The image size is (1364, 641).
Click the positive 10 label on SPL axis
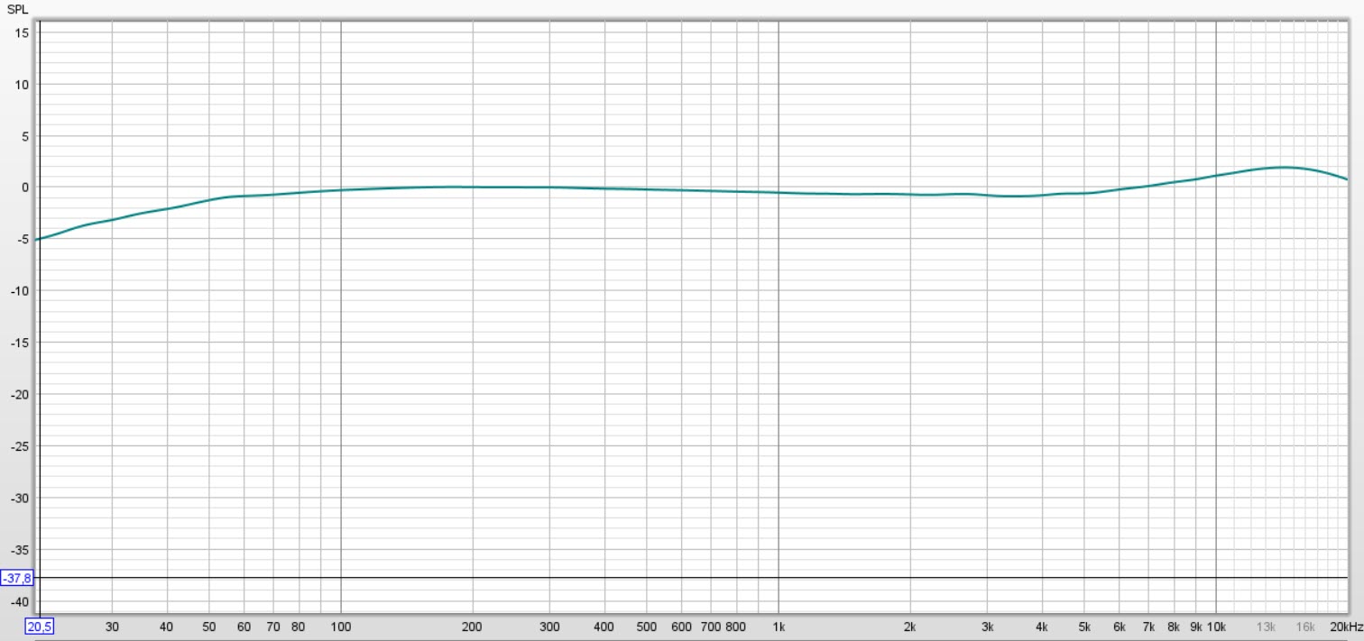23,85
